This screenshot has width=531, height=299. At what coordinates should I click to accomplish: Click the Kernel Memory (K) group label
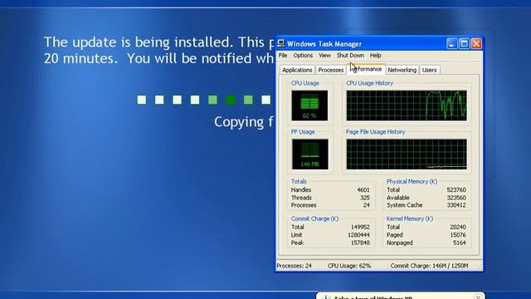(x=410, y=218)
